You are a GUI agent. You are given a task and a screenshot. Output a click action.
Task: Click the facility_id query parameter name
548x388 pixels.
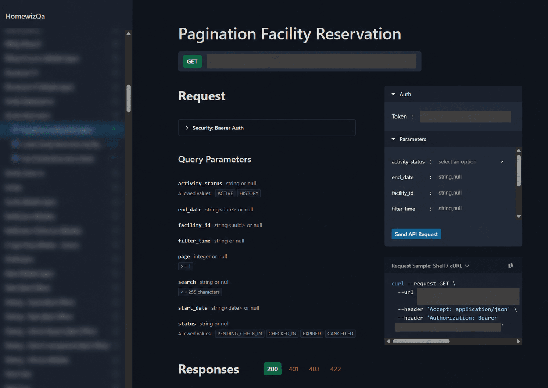194,225
